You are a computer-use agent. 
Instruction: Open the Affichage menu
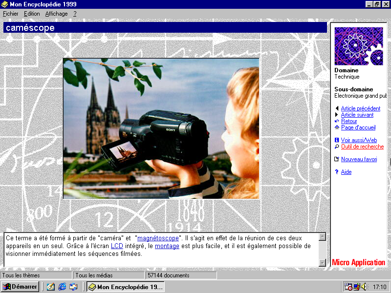click(x=56, y=14)
